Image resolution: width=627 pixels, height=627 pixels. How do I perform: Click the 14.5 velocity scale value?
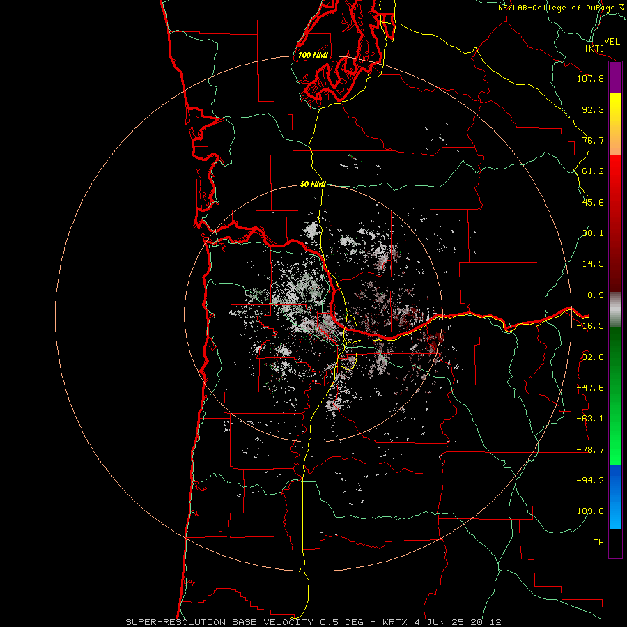pos(593,264)
